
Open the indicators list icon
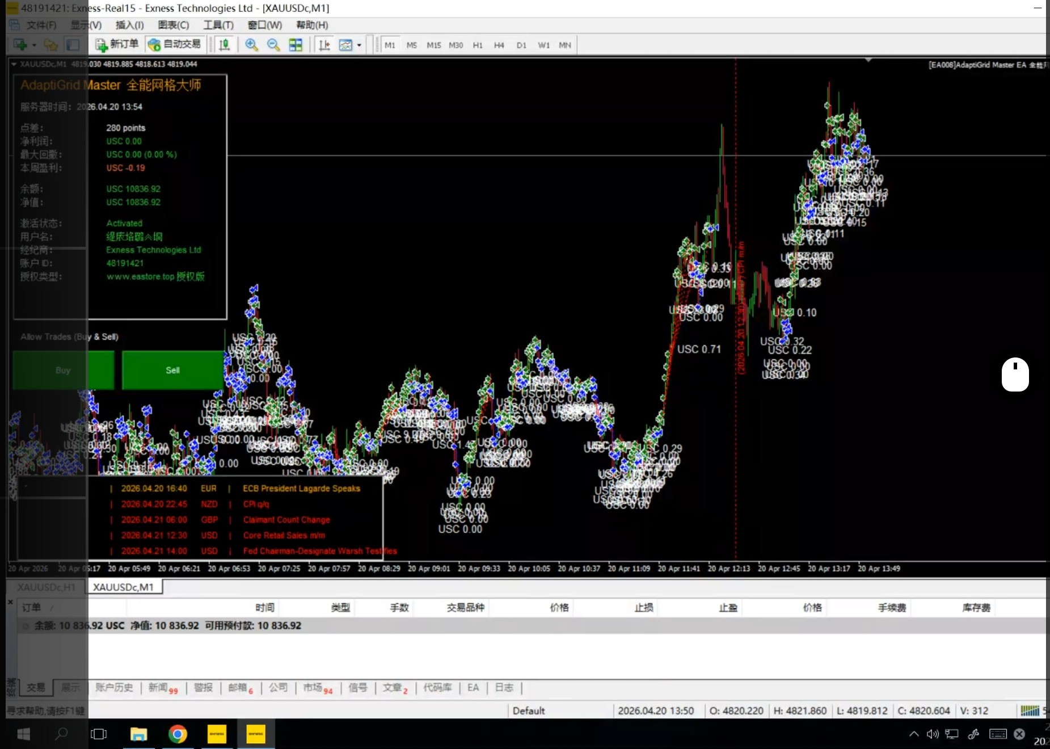345,45
